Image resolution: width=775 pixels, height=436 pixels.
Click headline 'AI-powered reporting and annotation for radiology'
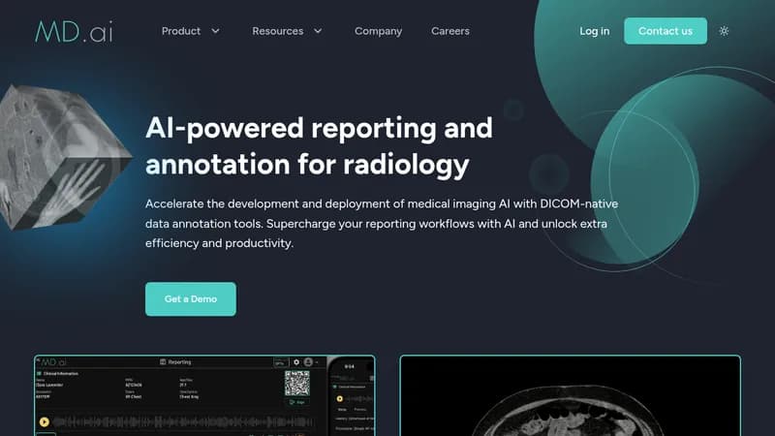click(320, 146)
